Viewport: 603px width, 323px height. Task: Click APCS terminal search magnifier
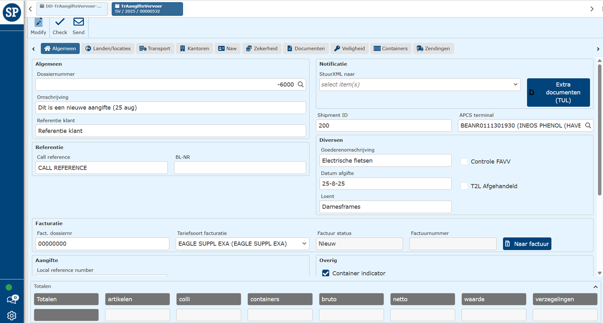[x=588, y=126]
